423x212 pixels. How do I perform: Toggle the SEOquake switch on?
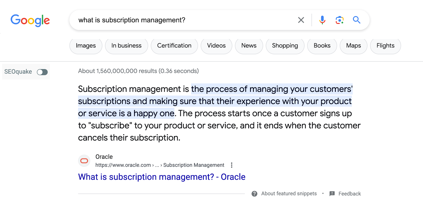42,72
